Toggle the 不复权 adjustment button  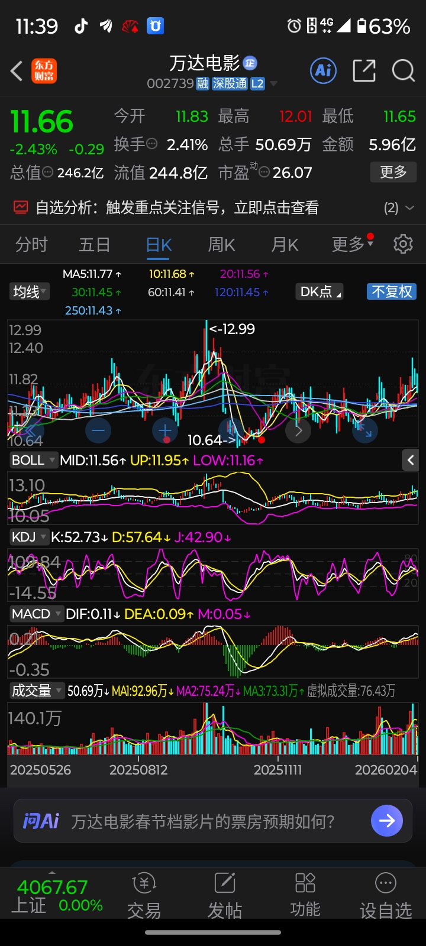click(391, 291)
